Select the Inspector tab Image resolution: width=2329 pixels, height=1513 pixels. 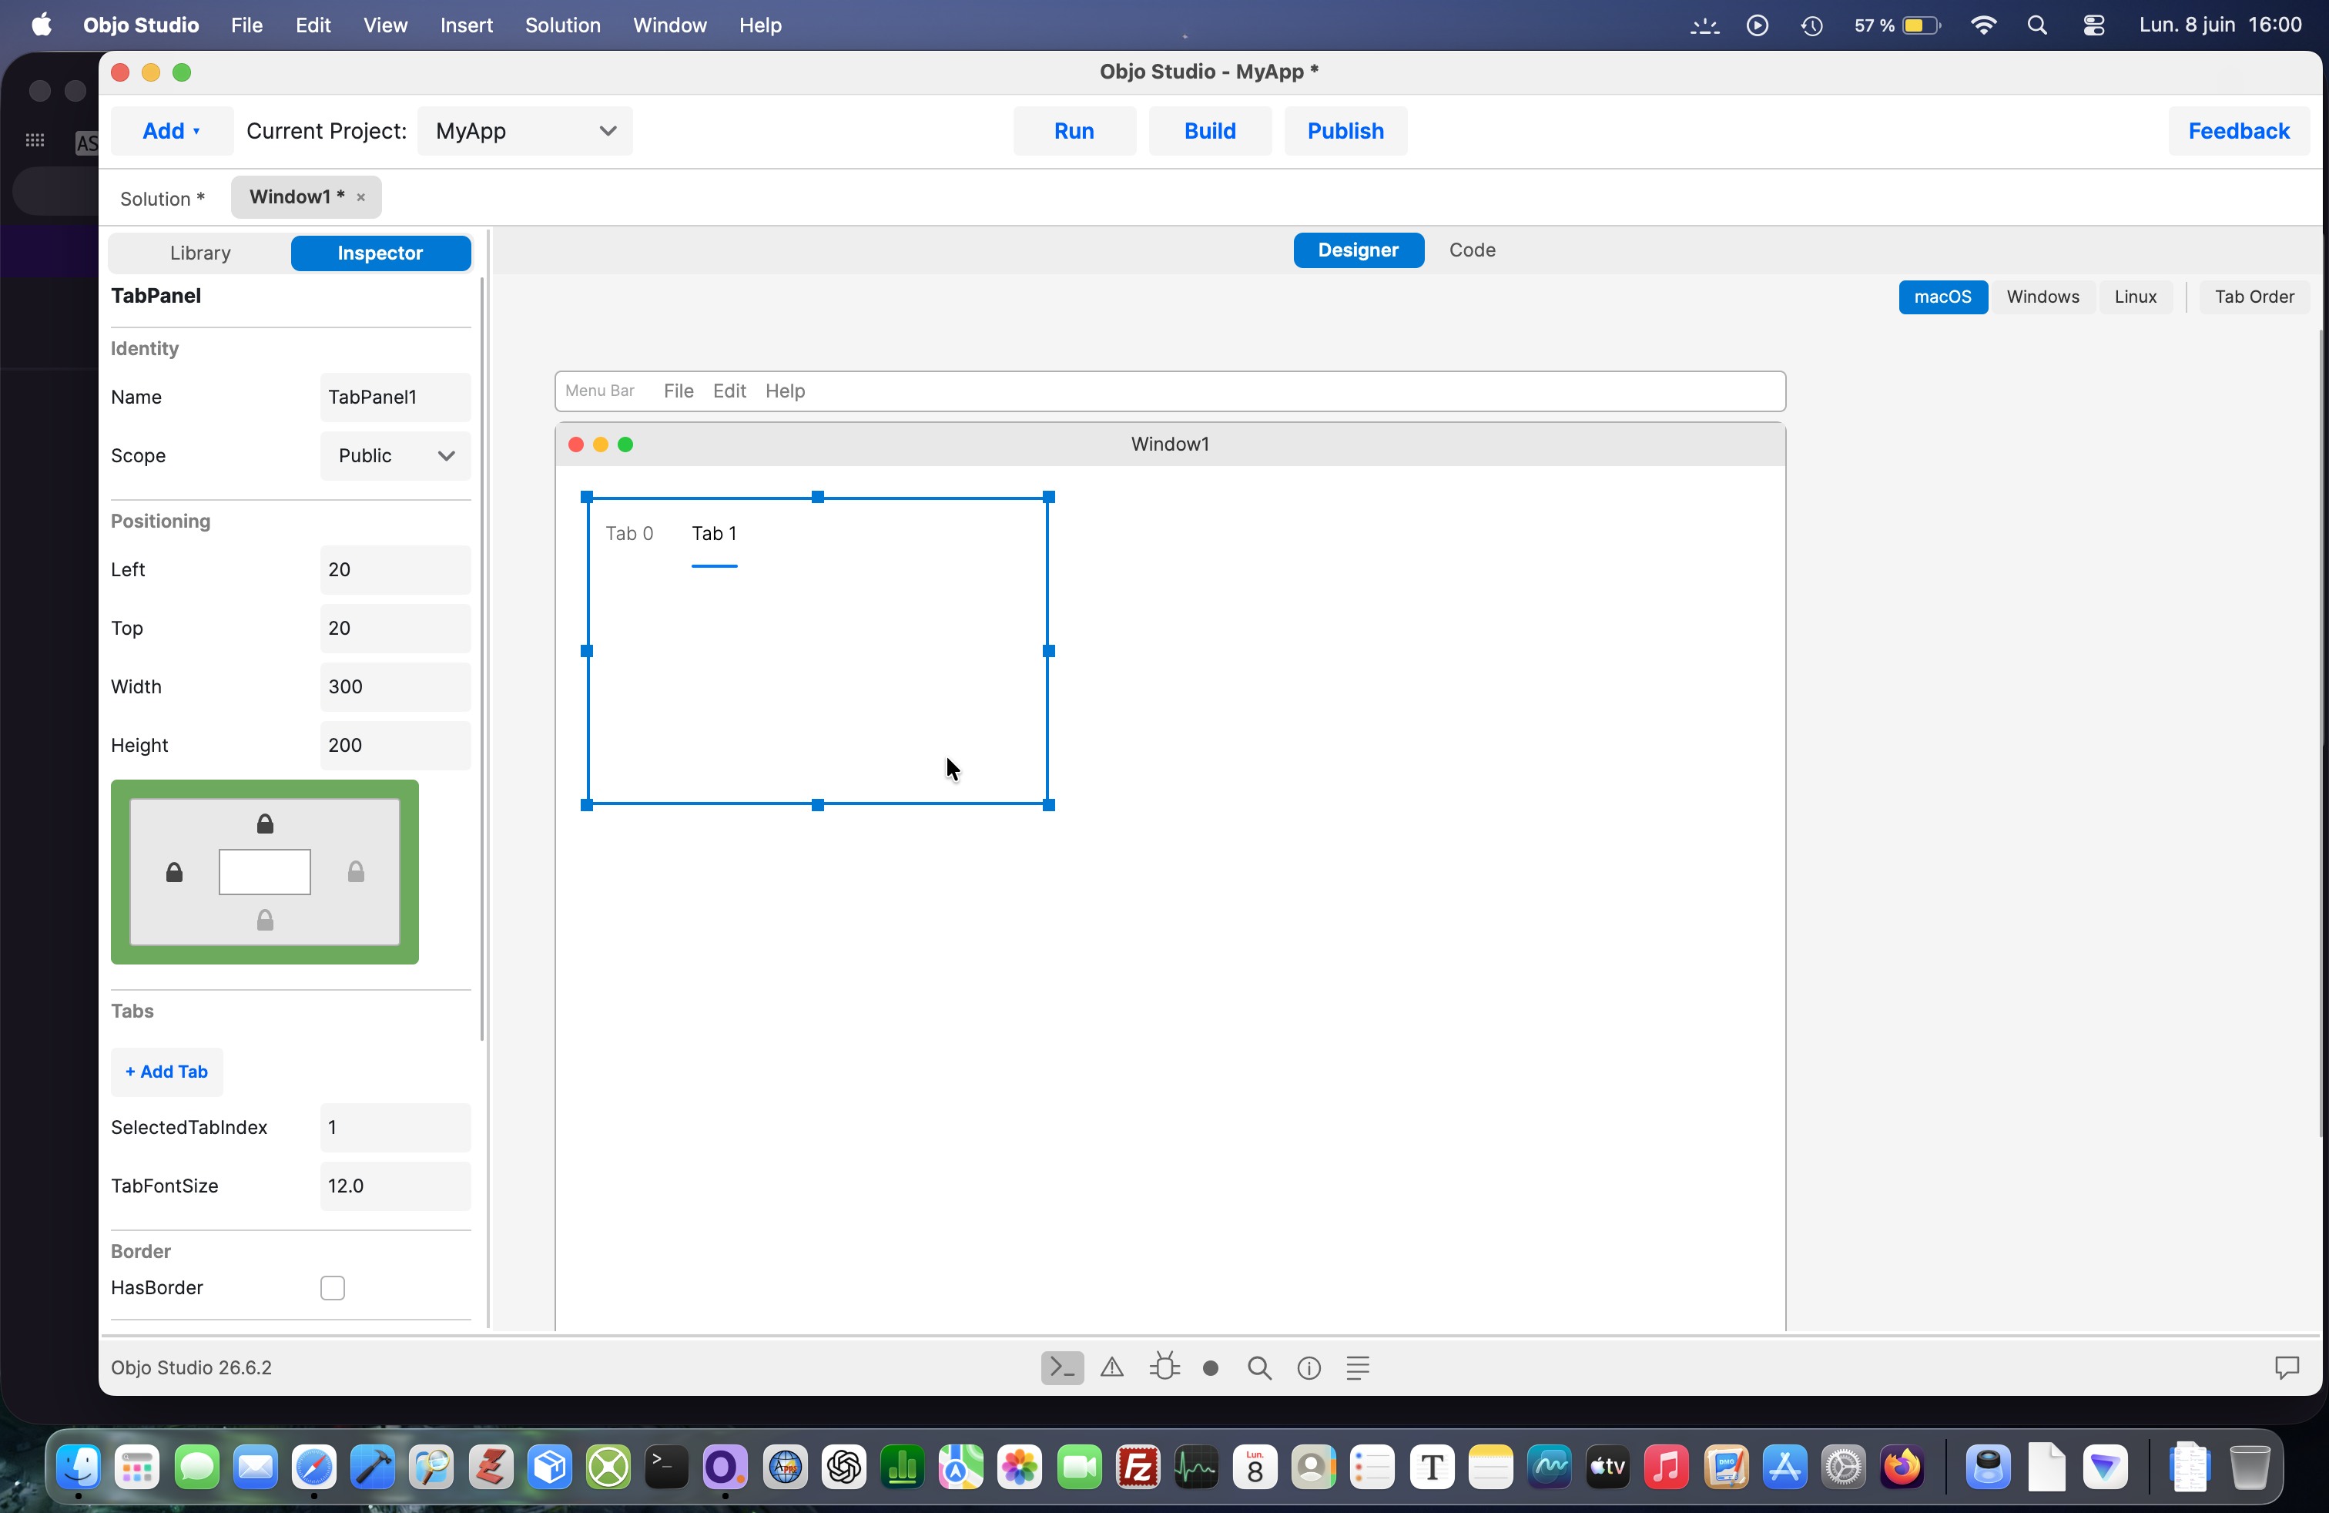380,253
